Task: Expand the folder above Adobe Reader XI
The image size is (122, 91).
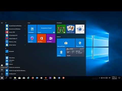Action: (x=16, y=35)
